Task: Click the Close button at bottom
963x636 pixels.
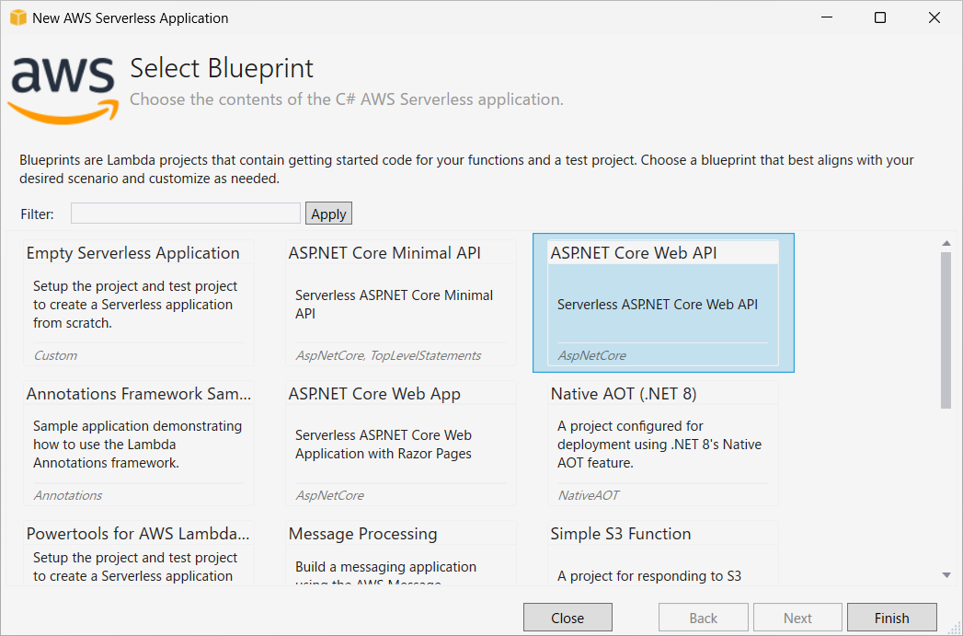Action: click(x=567, y=618)
